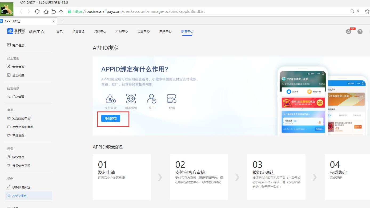Open the 资金管理 menu
Screen dimensions: 370x208
(78, 31)
